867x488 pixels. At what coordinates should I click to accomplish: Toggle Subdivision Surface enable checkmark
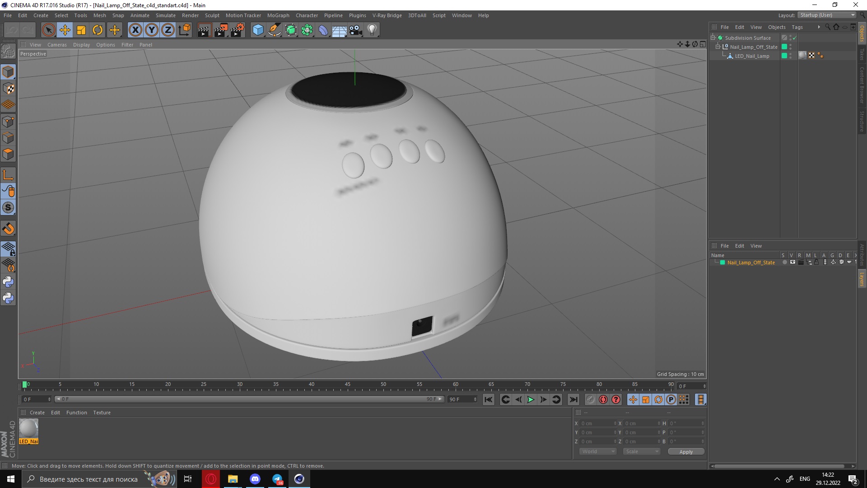(795, 38)
